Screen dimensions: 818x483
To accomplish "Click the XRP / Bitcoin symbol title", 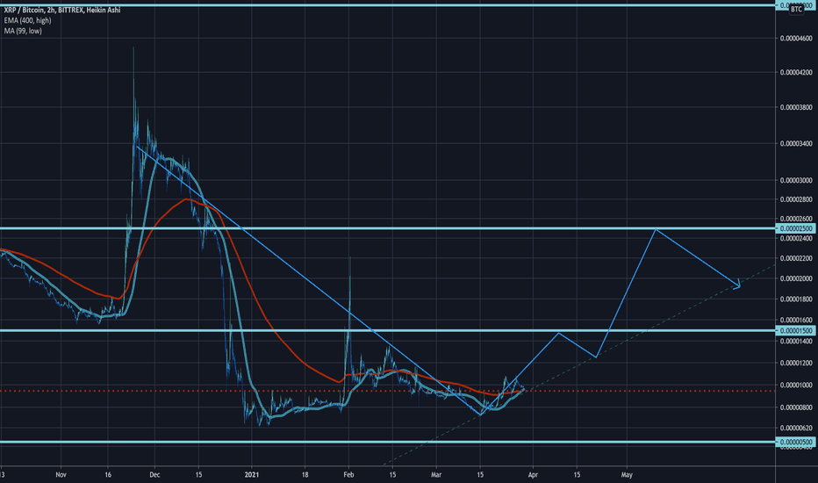I will tap(62, 10).
